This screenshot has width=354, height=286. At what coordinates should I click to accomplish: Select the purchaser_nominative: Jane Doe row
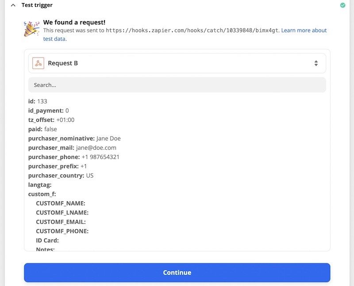(74, 138)
